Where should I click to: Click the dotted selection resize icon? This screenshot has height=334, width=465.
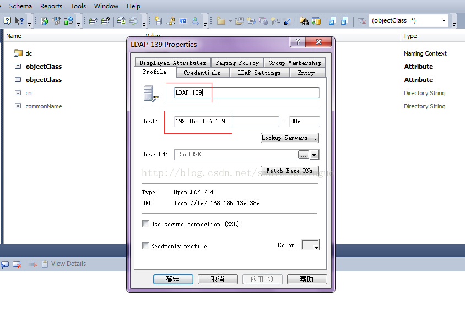tap(288, 21)
